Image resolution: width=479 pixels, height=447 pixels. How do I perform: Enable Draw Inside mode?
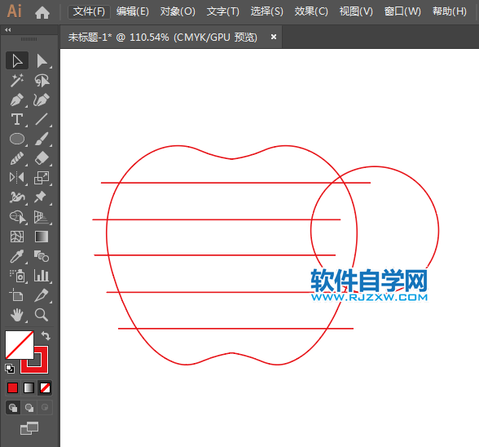point(45,408)
